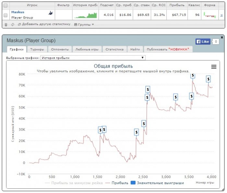
Task: Switch to the Турниры tab
Action: click(37, 50)
